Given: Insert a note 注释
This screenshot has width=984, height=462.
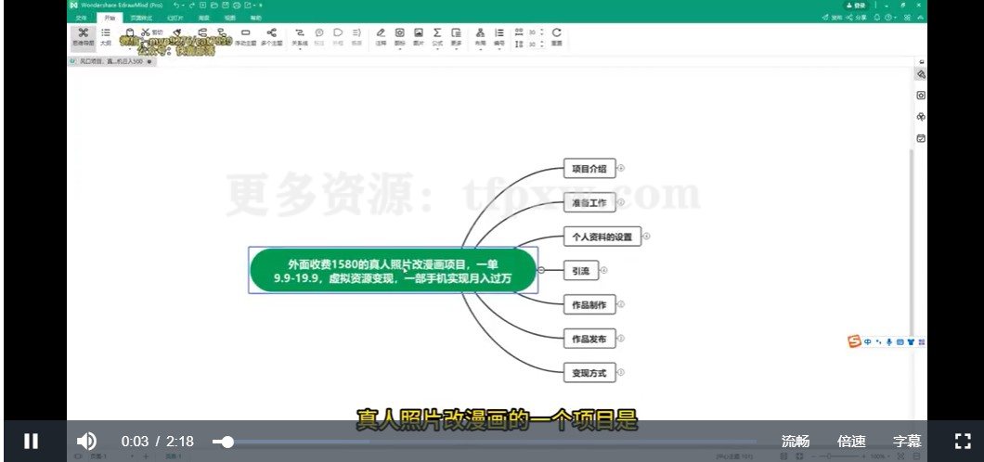Looking at the screenshot, I should click(x=381, y=37).
